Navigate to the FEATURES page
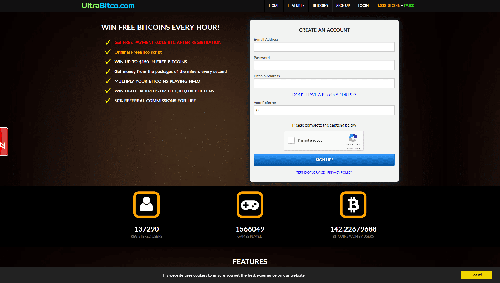500x283 pixels. point(296,6)
